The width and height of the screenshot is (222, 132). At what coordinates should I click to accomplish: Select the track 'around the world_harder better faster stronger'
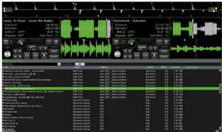pyautogui.click(x=27, y=80)
